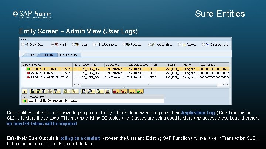Viewport: 266px width, 149px height.
Task: Expand the log row timed 09:50:09
Action: coord(24,77)
